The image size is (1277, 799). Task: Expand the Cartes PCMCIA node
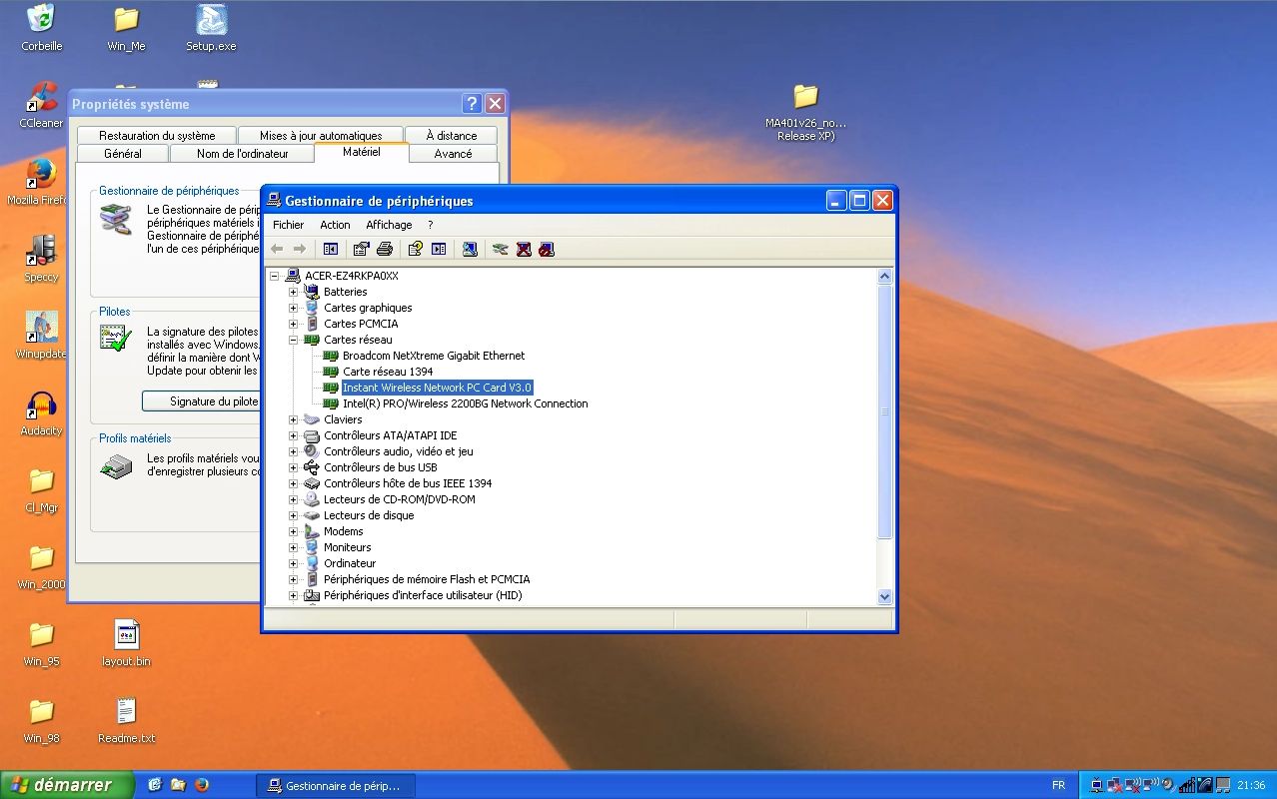(294, 324)
